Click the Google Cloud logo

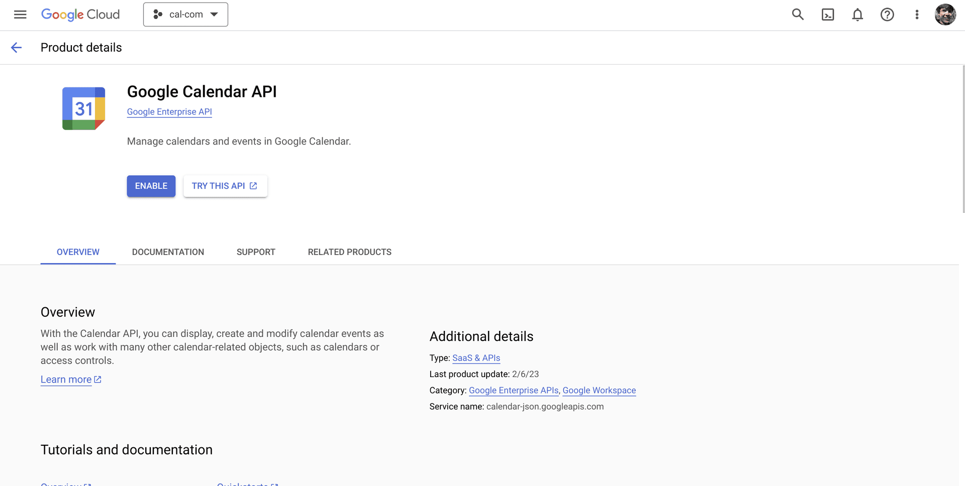80,15
